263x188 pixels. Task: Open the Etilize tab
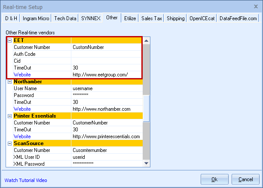tap(130, 18)
